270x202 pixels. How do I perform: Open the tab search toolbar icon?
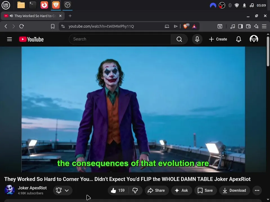point(220,26)
